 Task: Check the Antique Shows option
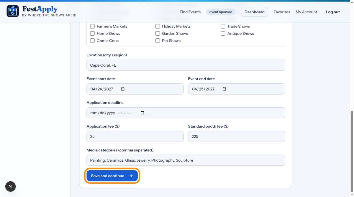[223, 34]
